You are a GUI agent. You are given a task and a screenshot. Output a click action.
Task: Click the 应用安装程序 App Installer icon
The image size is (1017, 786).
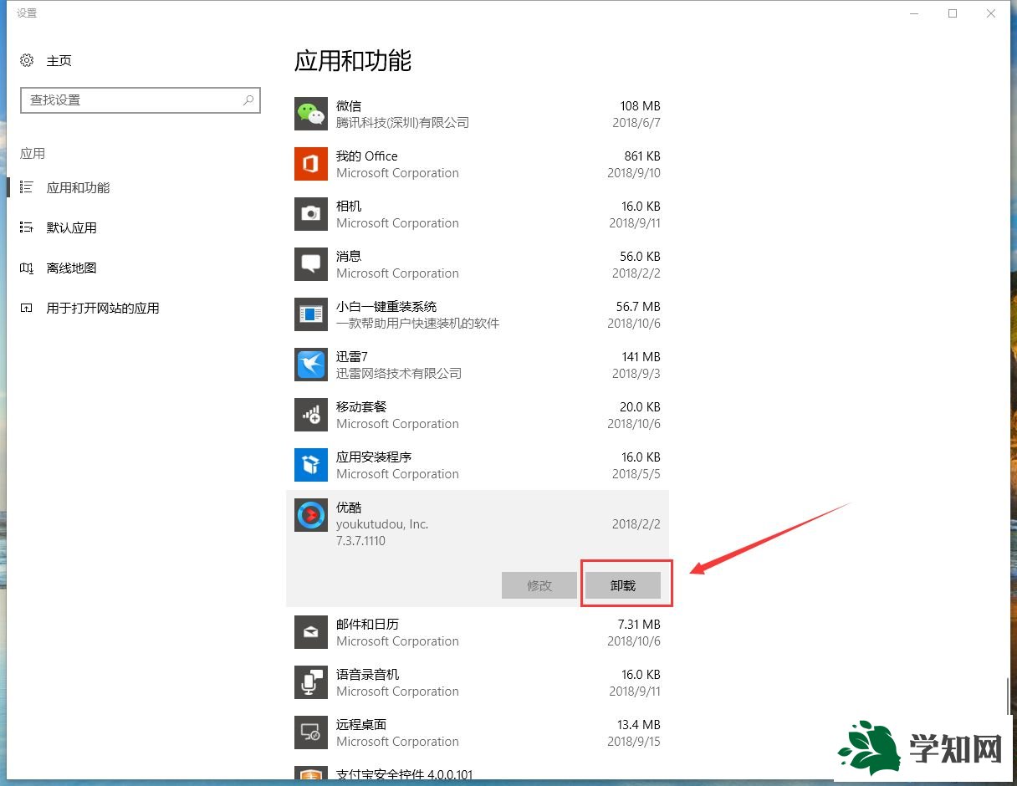[310, 465]
